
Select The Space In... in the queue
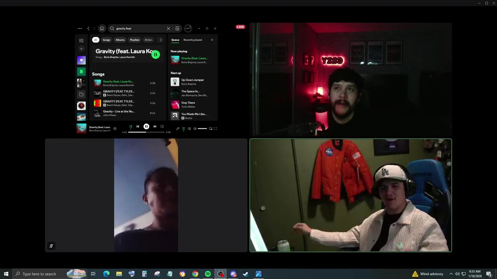click(x=193, y=93)
